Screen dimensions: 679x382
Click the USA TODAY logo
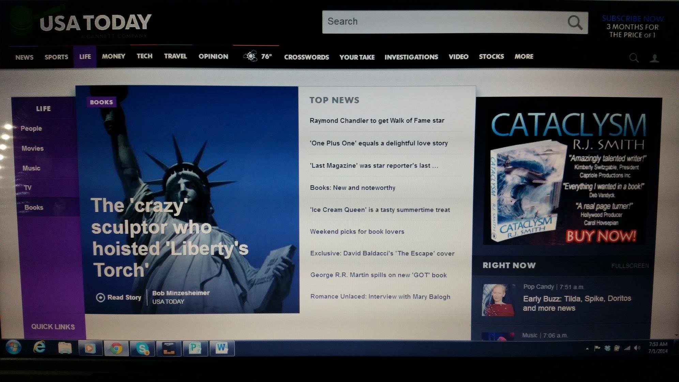(95, 23)
